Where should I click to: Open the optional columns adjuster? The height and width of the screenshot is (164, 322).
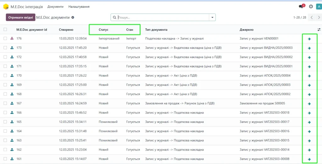pos(319,29)
